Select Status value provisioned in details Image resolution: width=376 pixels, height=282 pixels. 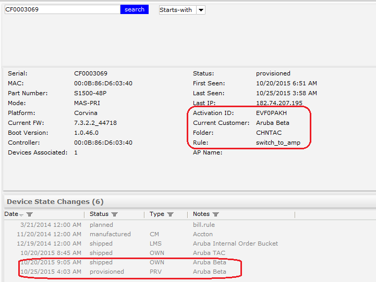tap(273, 73)
